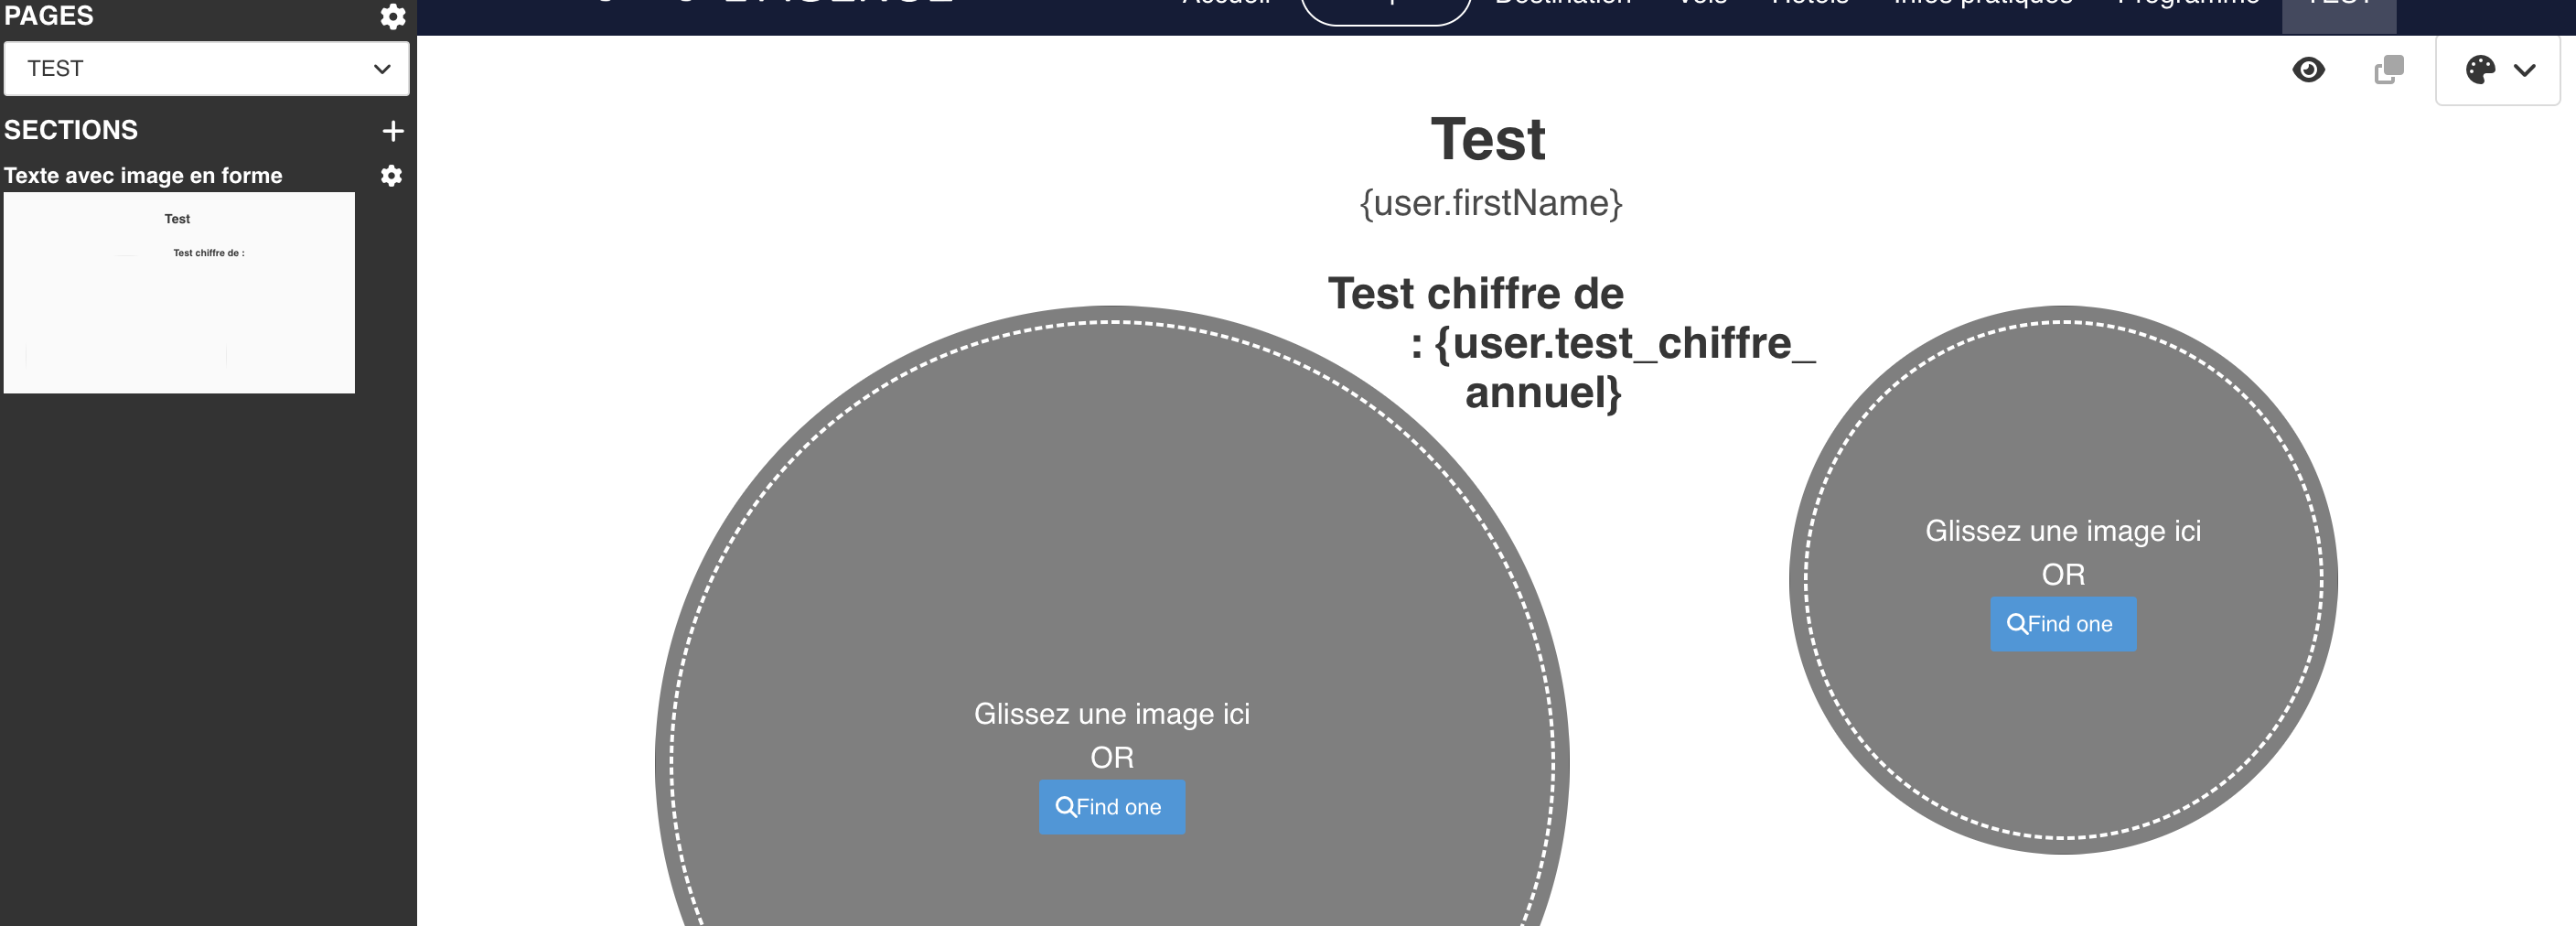The image size is (2576, 926).
Task: Click Find one in the right circle
Action: tap(2063, 624)
